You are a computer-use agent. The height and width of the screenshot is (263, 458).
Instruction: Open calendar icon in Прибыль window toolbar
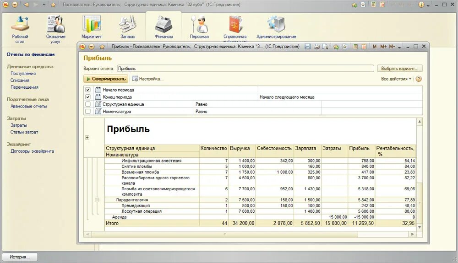pyautogui.click(x=364, y=46)
